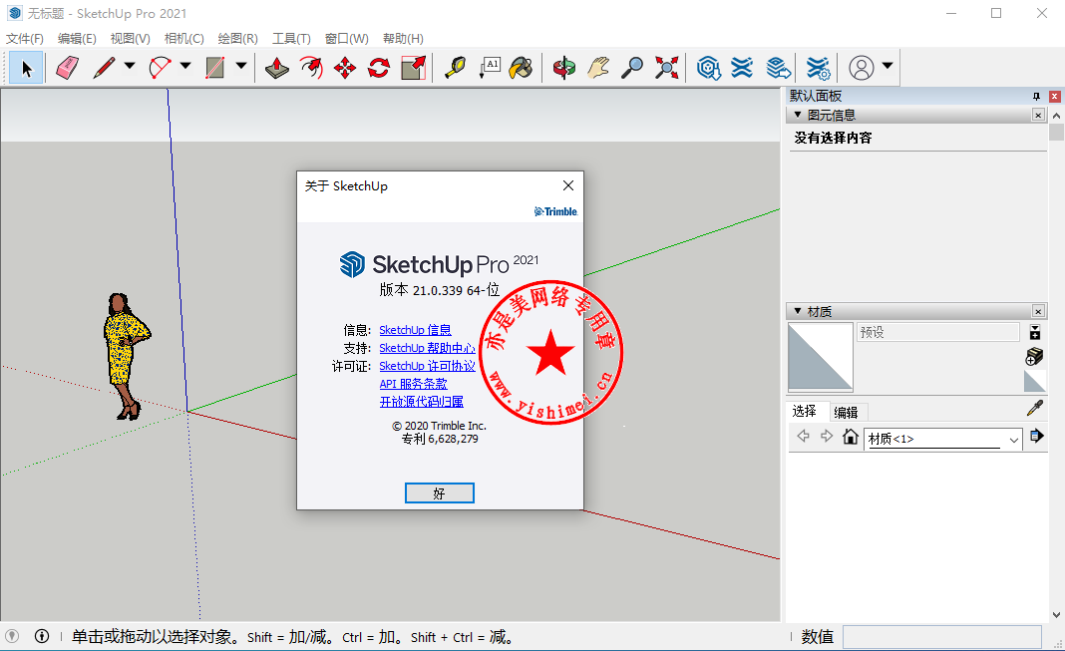Open the 开放源代码归属 link

(x=421, y=402)
